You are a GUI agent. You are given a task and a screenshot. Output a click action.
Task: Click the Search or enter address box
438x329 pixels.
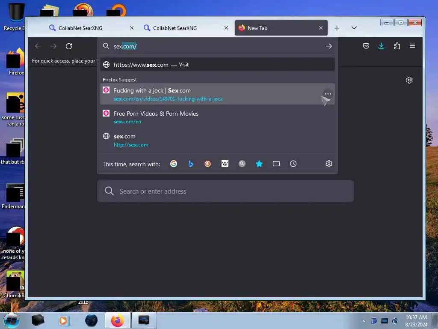225,191
